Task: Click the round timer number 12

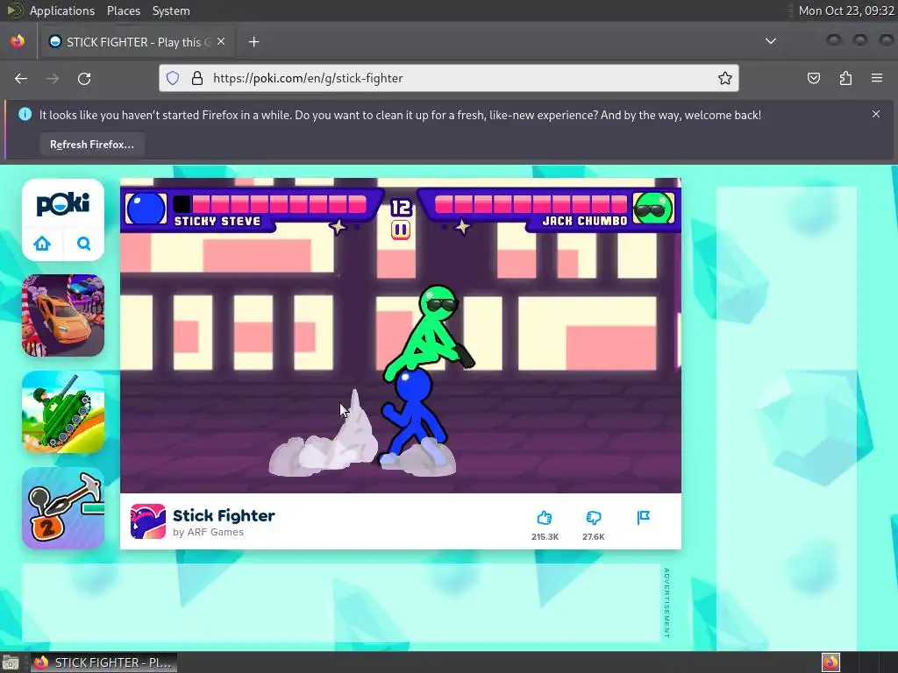Action: click(x=401, y=207)
